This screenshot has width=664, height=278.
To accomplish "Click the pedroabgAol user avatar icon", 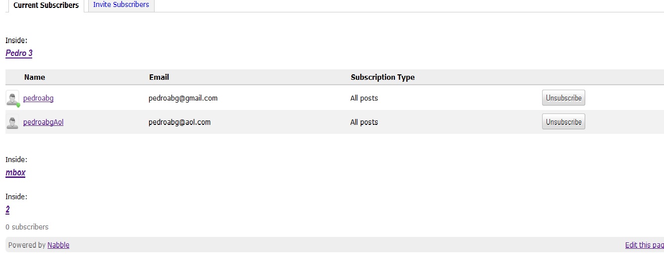I will [x=12, y=122].
